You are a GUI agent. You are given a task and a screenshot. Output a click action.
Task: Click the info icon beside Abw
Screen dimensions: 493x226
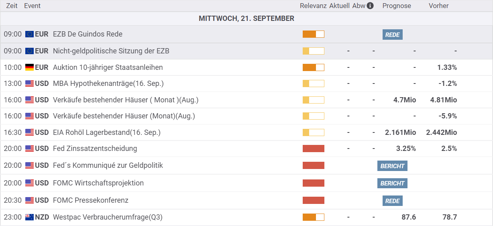[370, 6]
